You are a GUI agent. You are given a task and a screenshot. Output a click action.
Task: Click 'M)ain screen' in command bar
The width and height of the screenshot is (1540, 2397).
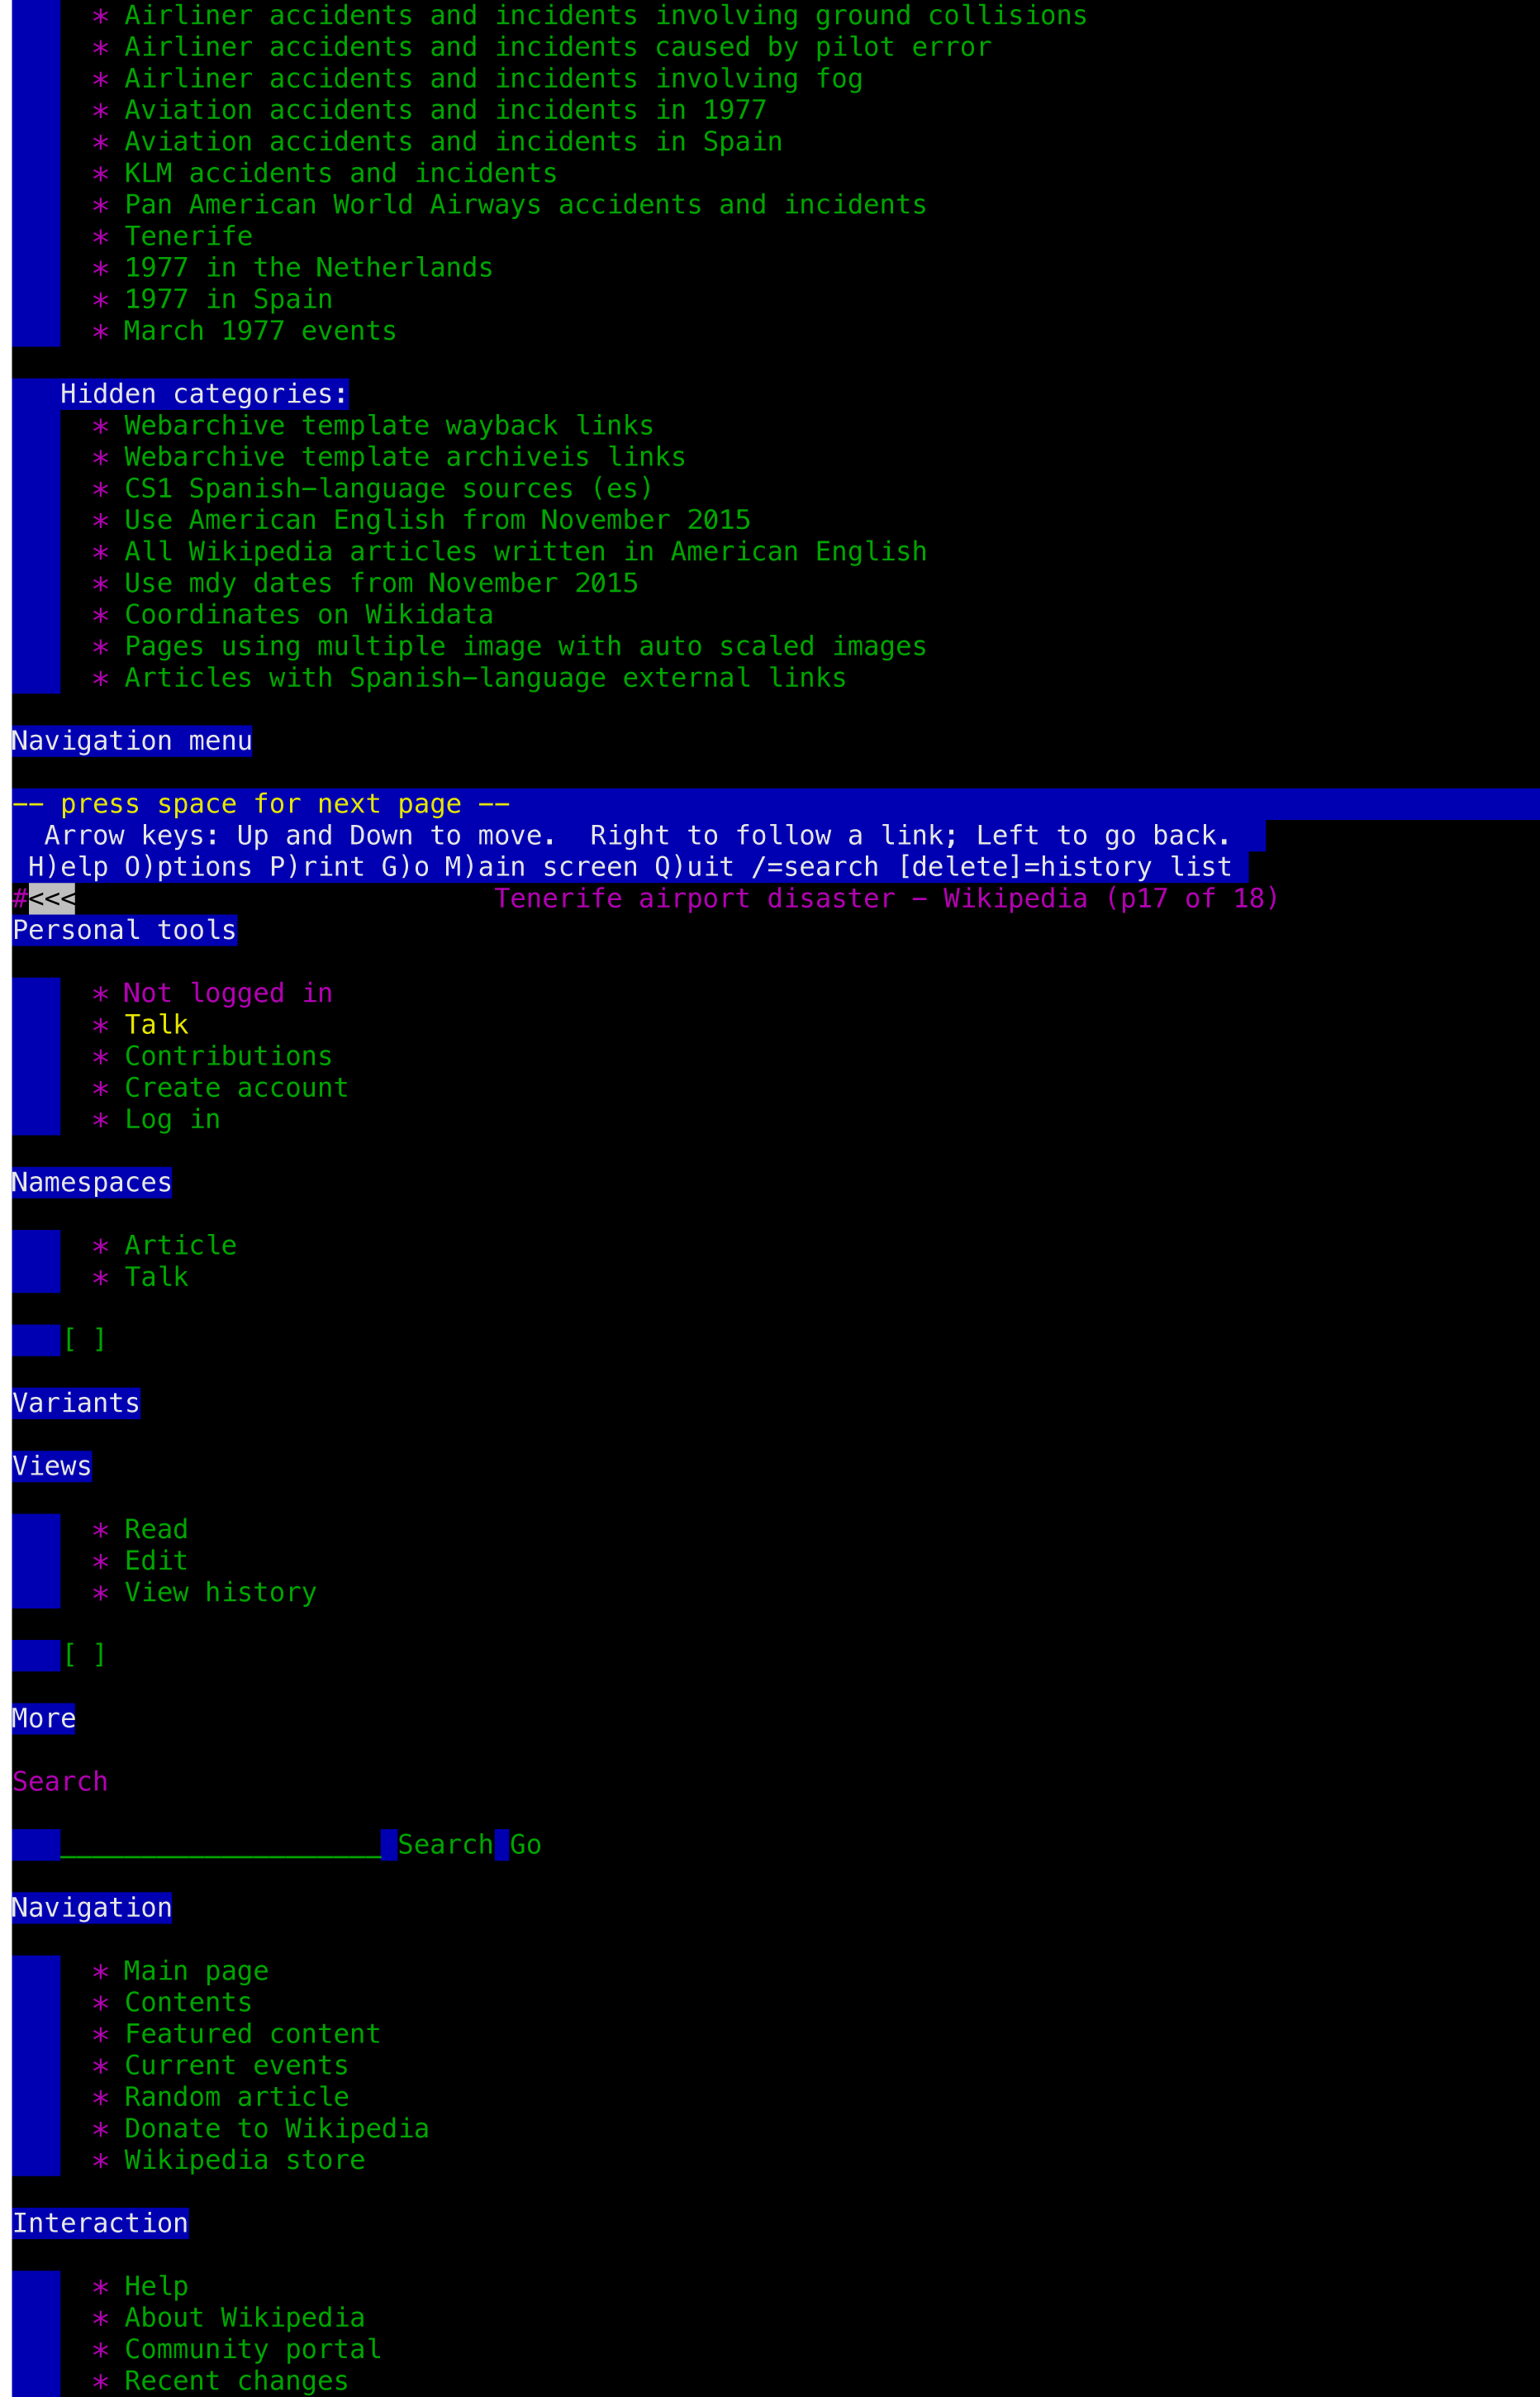pyautogui.click(x=541, y=867)
